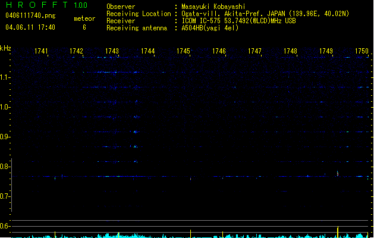This screenshot has width=374, height=238.
Task: Select the Ogata-vill. Akita-Pref. JAPAN location text
Action: (x=265, y=14)
